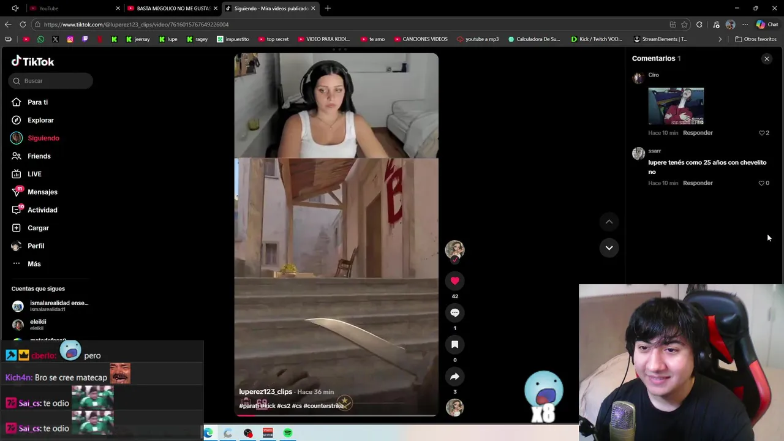This screenshot has width=784, height=441.
Task: Reply to ssarr's comment
Action: pos(698,183)
